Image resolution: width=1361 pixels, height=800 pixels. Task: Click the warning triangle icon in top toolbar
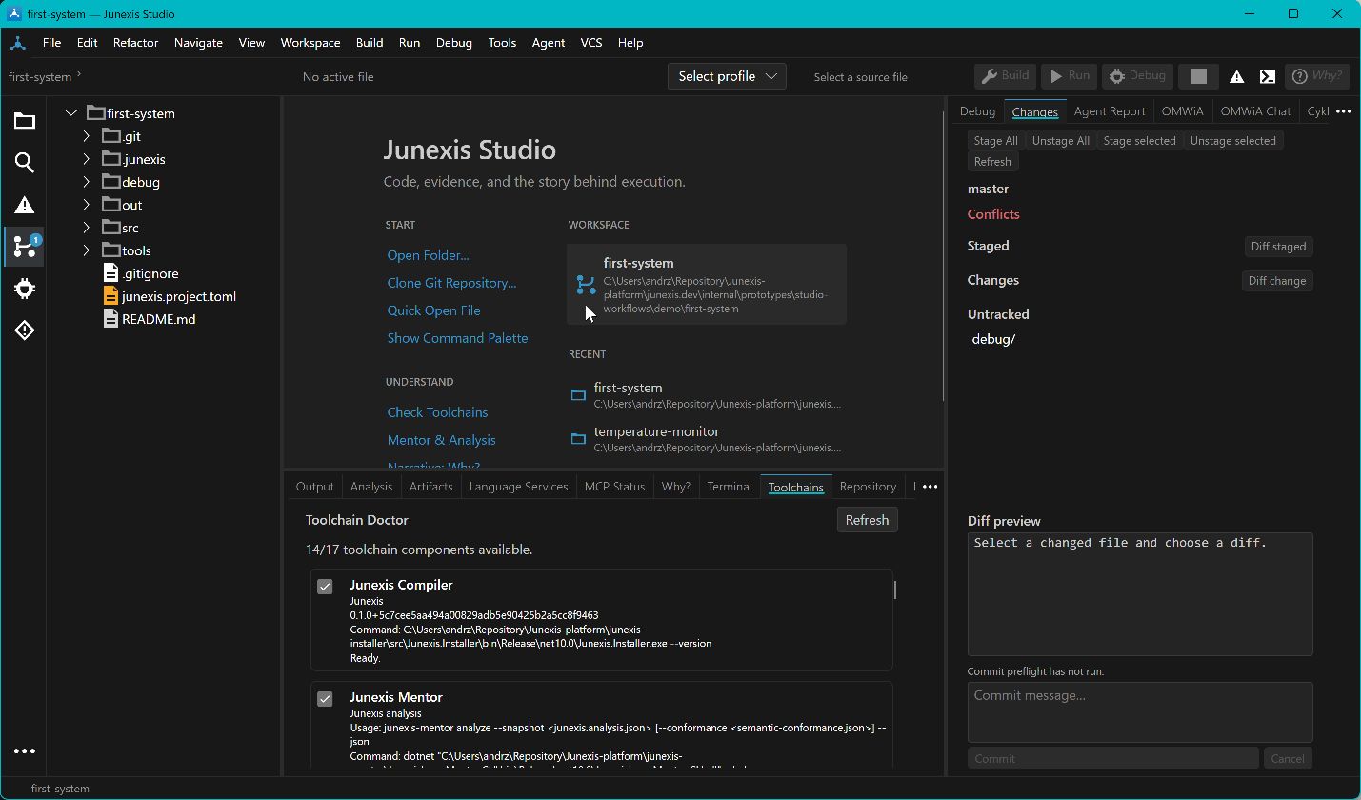pos(1236,76)
